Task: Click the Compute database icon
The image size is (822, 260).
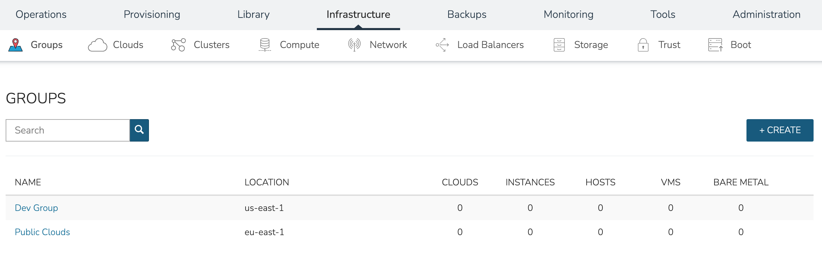Action: pyautogui.click(x=265, y=45)
